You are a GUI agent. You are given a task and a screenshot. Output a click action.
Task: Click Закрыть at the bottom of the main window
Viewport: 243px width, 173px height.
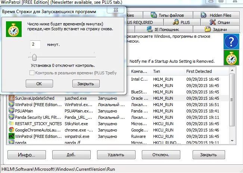[x=209, y=155]
